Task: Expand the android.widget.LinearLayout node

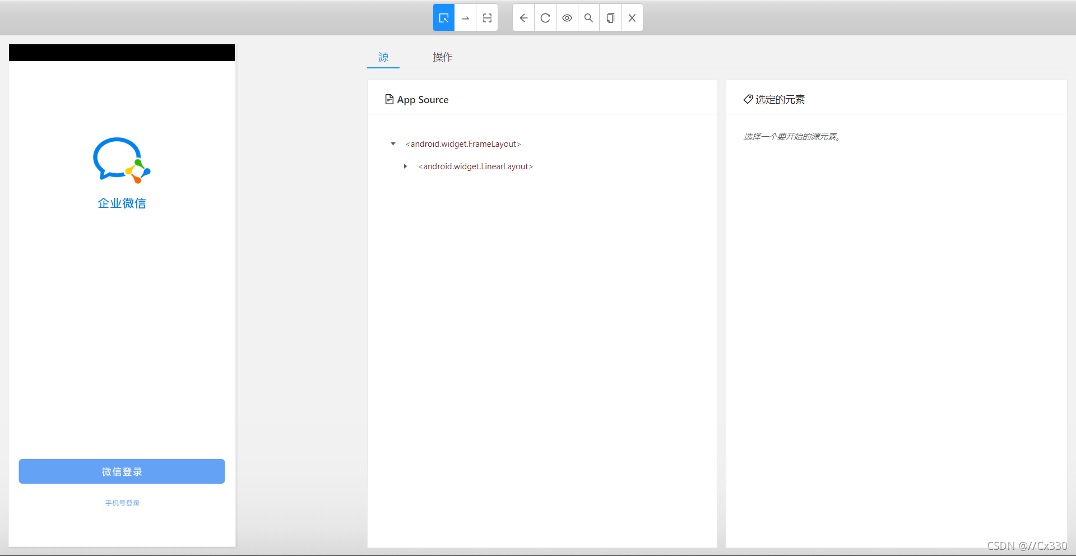Action: (x=405, y=166)
